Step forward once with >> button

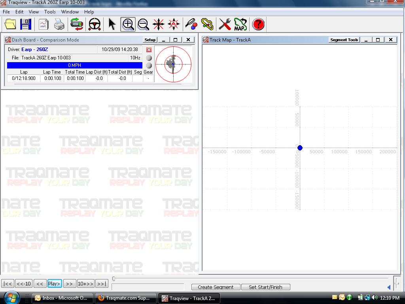coord(70,284)
